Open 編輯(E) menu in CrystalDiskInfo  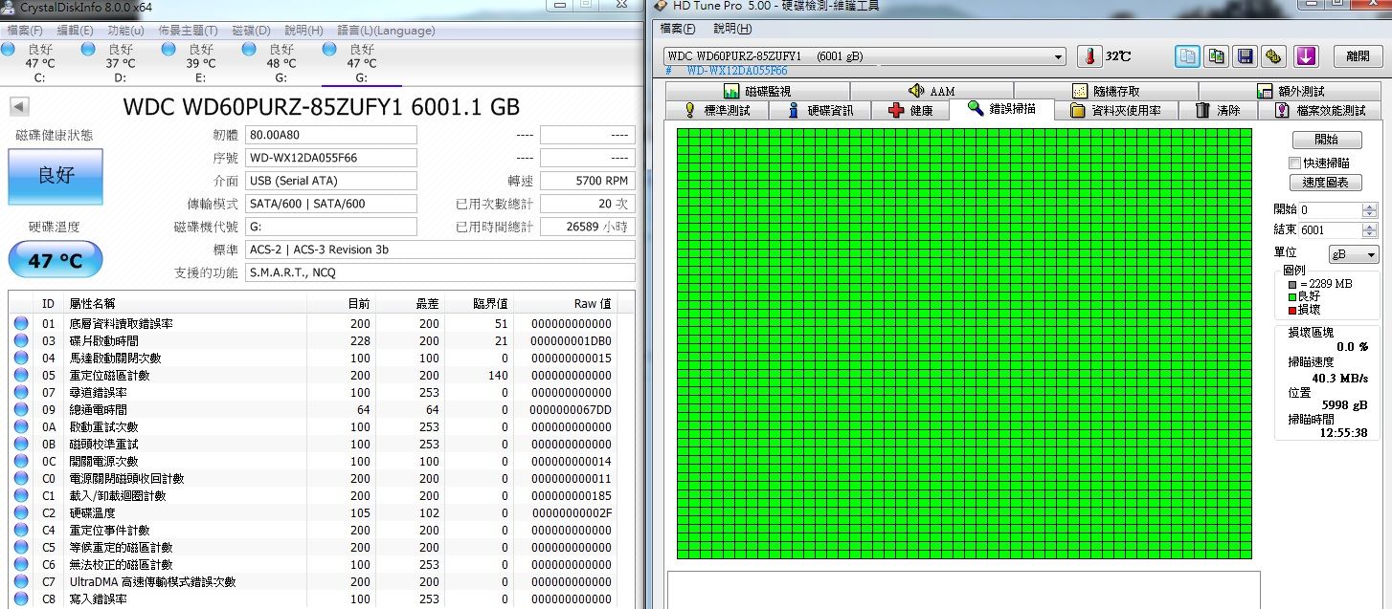75,31
